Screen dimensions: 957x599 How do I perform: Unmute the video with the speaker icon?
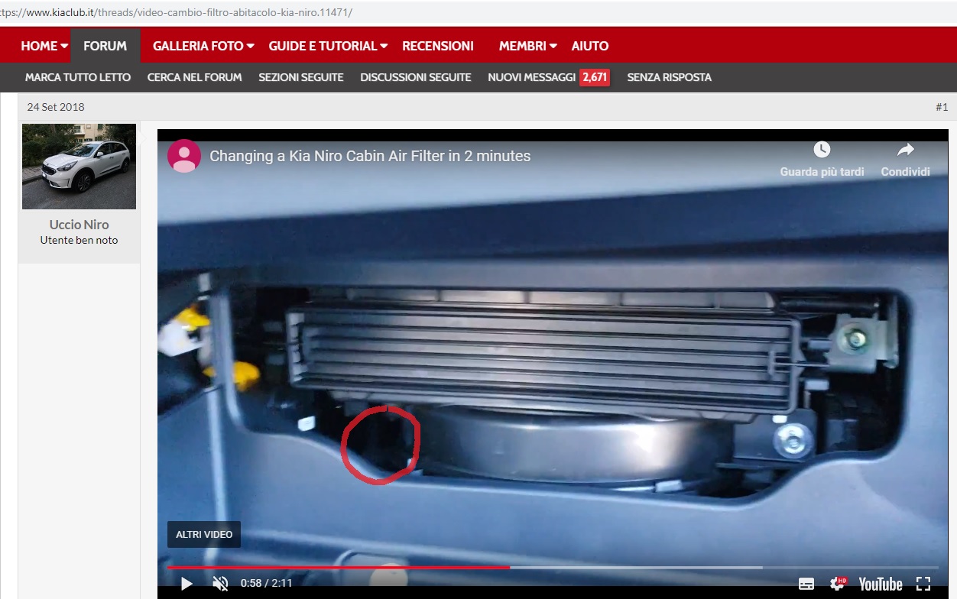220,584
